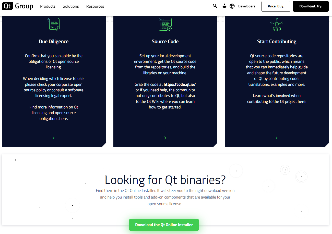Image resolution: width=332 pixels, height=234 pixels.
Task: Click the globe language icon
Action: (x=232, y=6)
